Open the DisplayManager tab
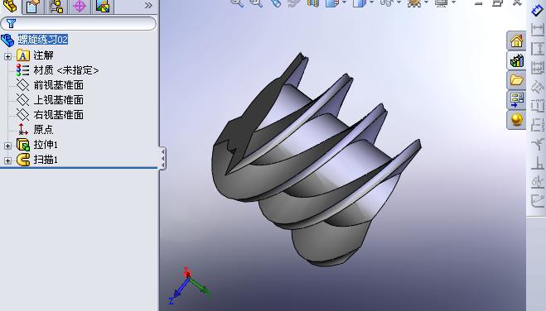The width and height of the screenshot is (546, 311). click(x=103, y=7)
